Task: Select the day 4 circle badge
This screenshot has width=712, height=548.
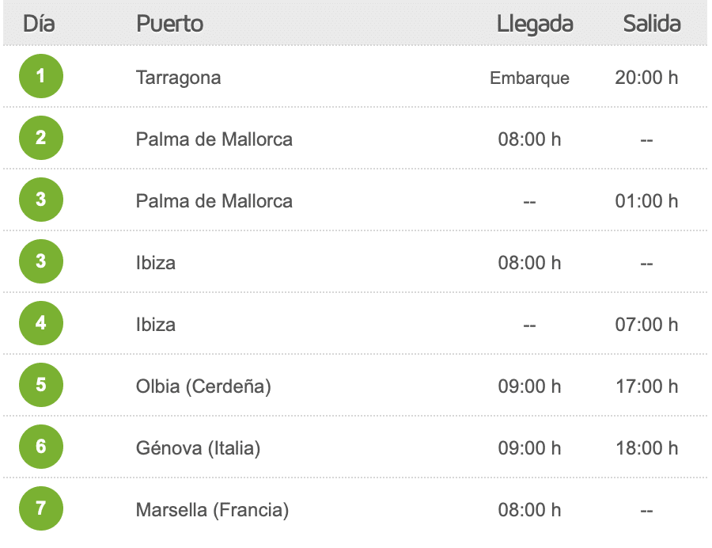Action: coord(41,323)
